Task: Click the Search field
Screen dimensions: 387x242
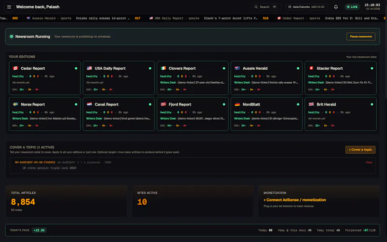Action: pos(266,7)
